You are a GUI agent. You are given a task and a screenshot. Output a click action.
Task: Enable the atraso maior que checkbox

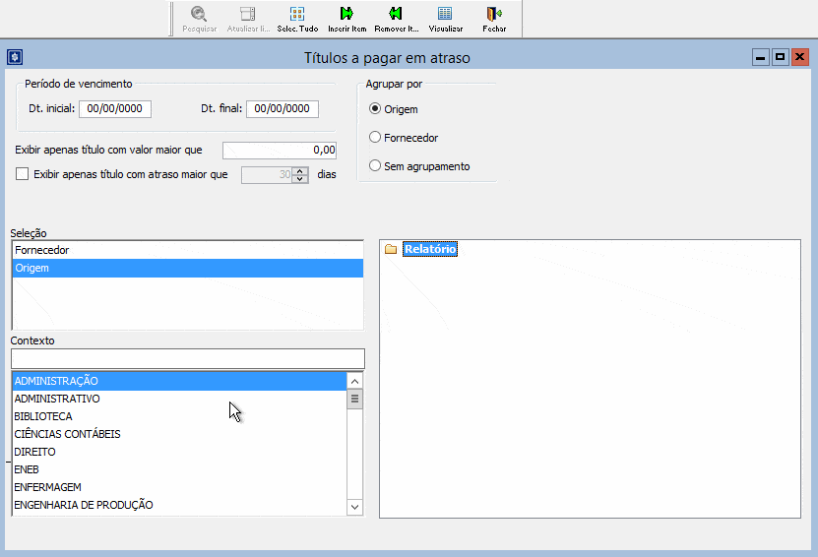tap(23, 174)
